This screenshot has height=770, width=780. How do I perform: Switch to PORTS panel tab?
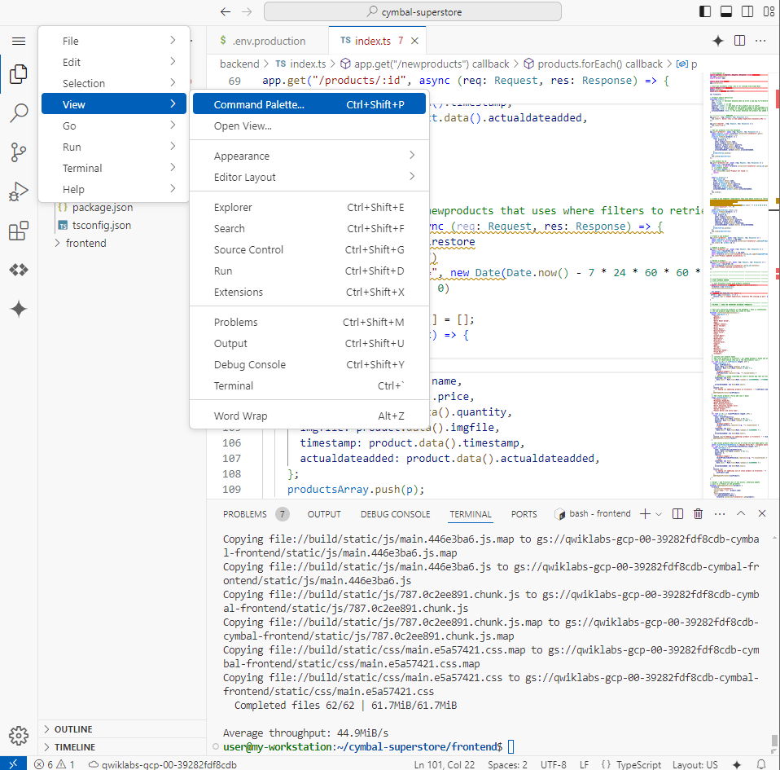point(524,514)
